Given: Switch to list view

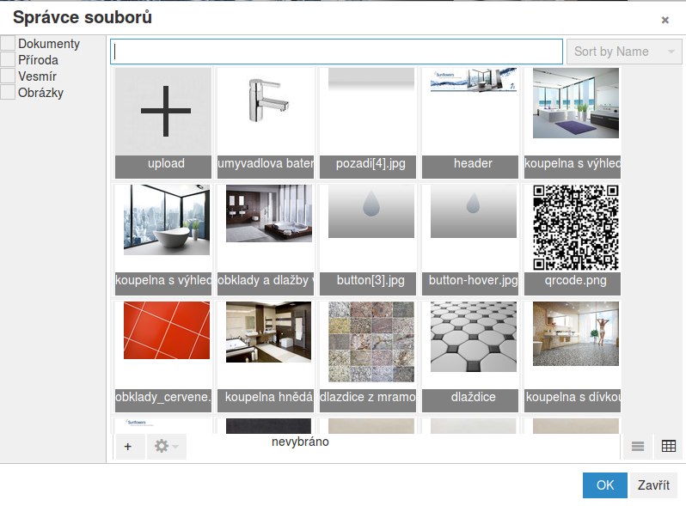Looking at the screenshot, I should click(x=637, y=446).
